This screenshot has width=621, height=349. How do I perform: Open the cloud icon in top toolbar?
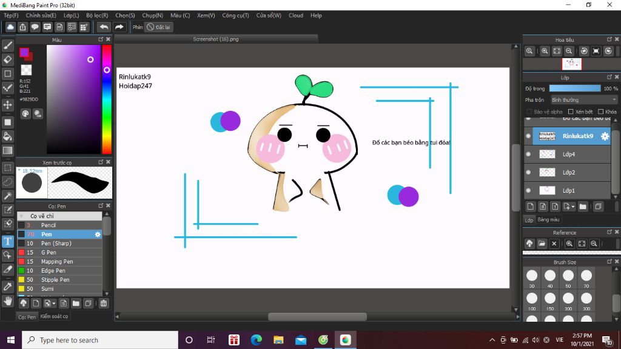(10, 27)
